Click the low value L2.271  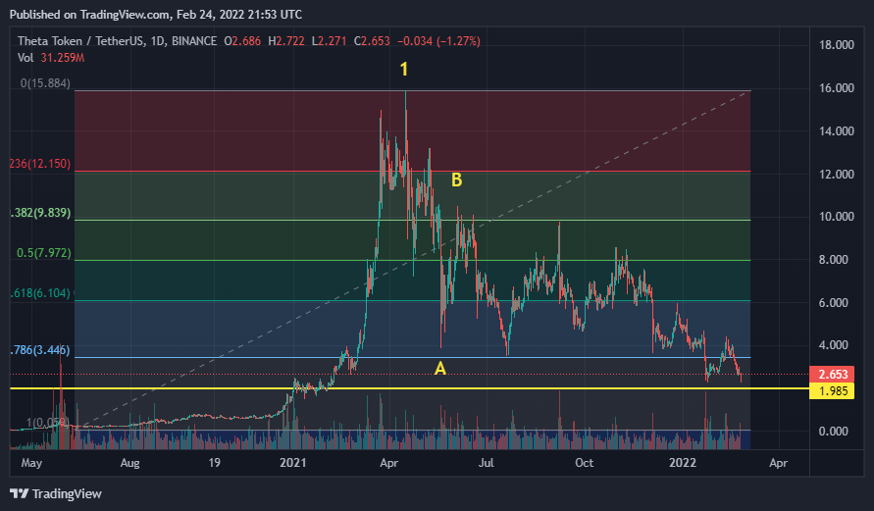tap(329, 40)
